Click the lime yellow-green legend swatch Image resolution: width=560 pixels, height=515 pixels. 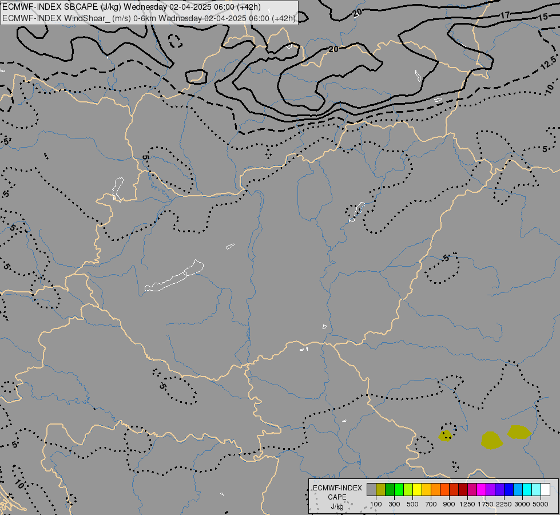click(x=408, y=490)
